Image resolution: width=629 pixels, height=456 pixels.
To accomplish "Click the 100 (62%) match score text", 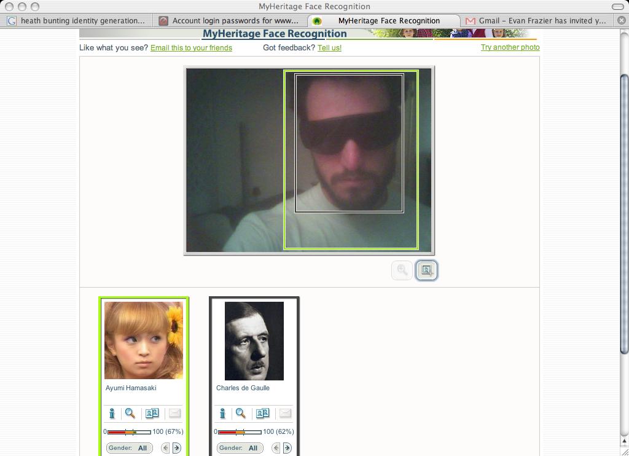I will pos(278,431).
